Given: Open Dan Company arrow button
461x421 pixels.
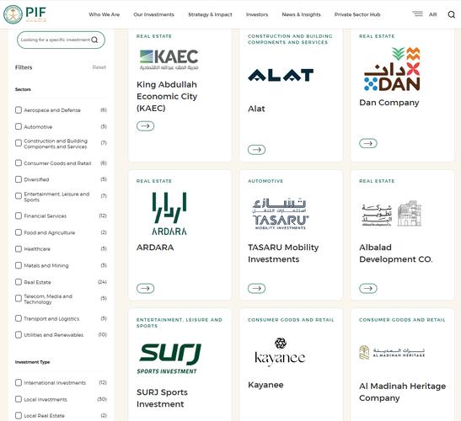Looking at the screenshot, I should click(x=367, y=143).
